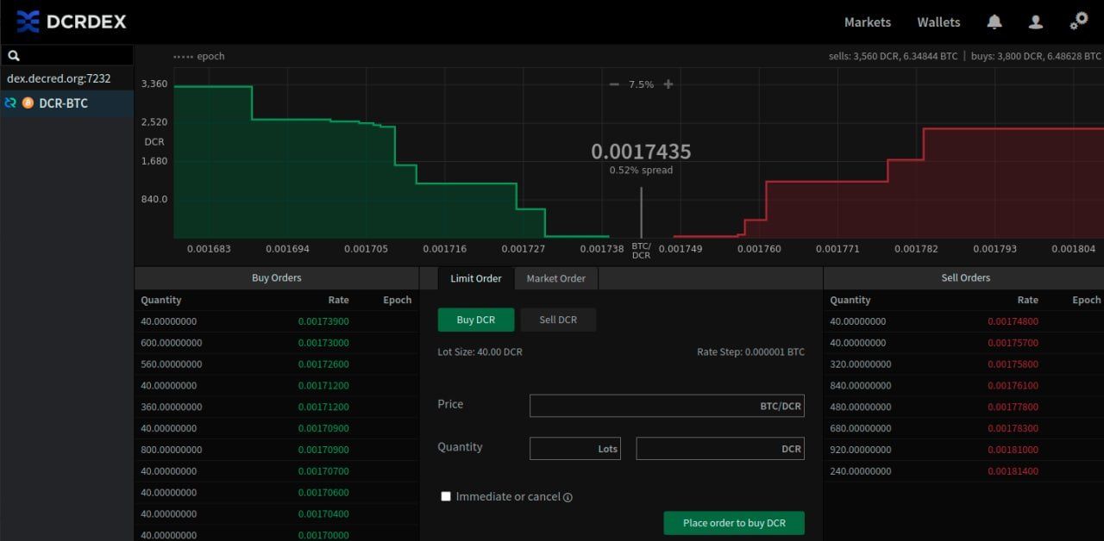The image size is (1104, 541).
Task: Select the Buy DCR option
Action: click(x=476, y=320)
